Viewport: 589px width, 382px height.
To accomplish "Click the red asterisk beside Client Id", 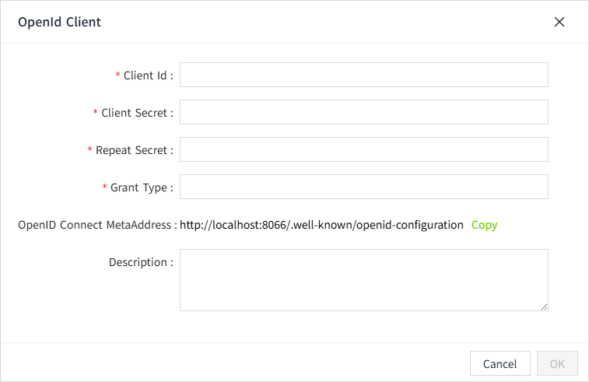I will pos(118,76).
